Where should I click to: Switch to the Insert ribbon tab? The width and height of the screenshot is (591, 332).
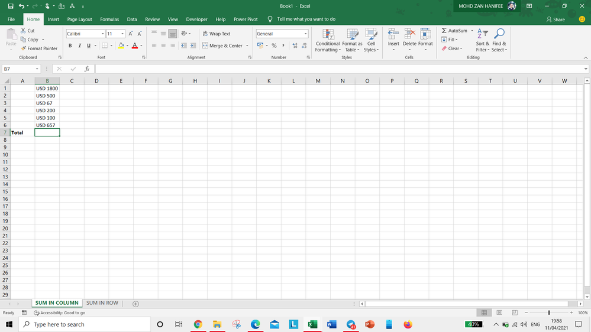(x=53, y=19)
